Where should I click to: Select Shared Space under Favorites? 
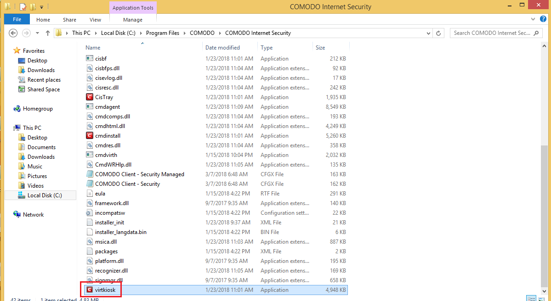pos(44,89)
